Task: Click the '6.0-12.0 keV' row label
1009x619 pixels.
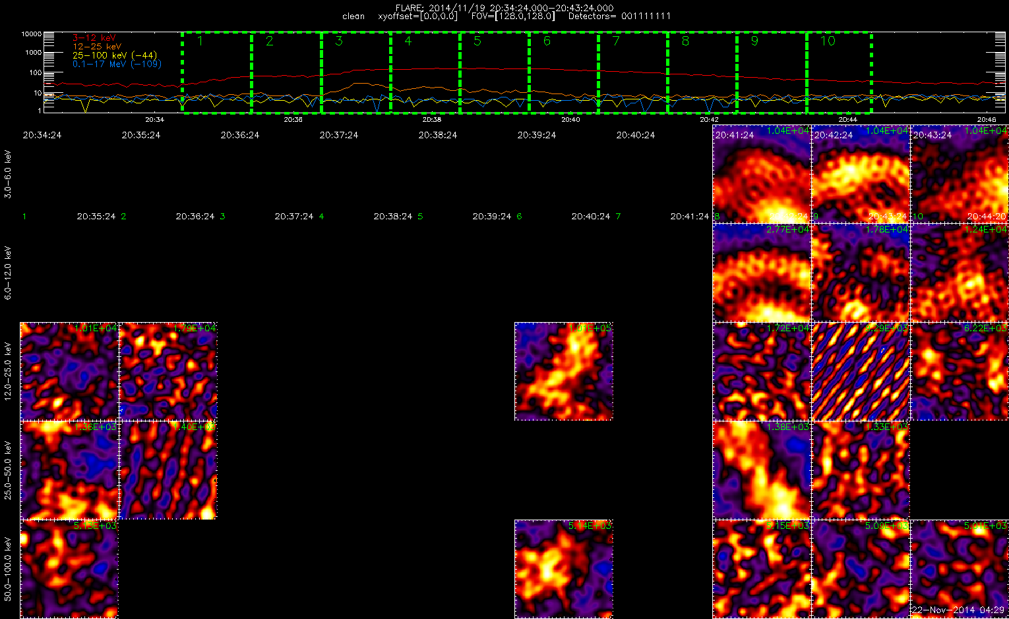Action: pyautogui.click(x=8, y=273)
